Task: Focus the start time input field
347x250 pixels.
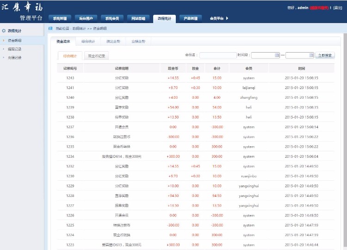Action: tap(266, 55)
